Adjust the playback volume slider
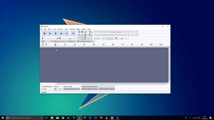The height and width of the screenshot is (120, 214). pyautogui.click(x=69, y=39)
